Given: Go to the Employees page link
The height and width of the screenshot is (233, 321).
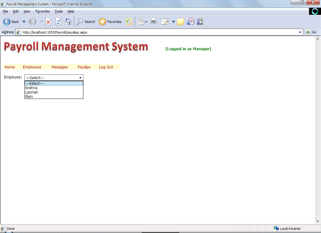Looking at the screenshot, I should coord(32,67).
